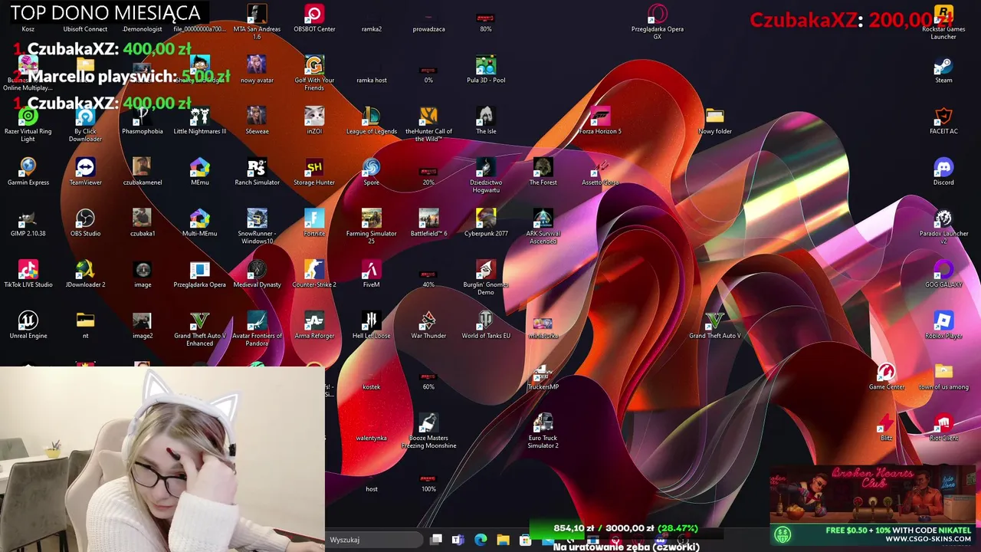Open theHunter Call of the Wild
The image size is (981, 552).
pyautogui.click(x=428, y=117)
